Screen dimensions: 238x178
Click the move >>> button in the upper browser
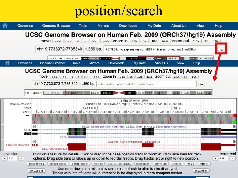tap(106, 41)
